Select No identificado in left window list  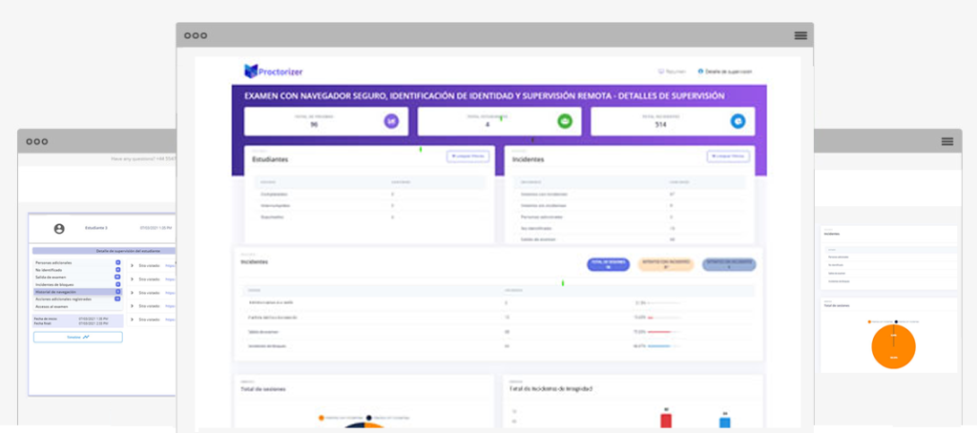[x=77, y=270]
